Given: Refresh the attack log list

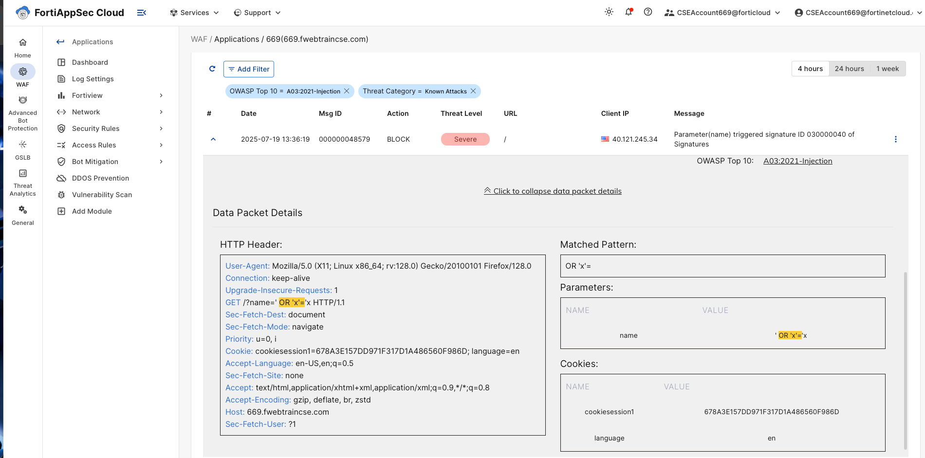Looking at the screenshot, I should [x=212, y=69].
